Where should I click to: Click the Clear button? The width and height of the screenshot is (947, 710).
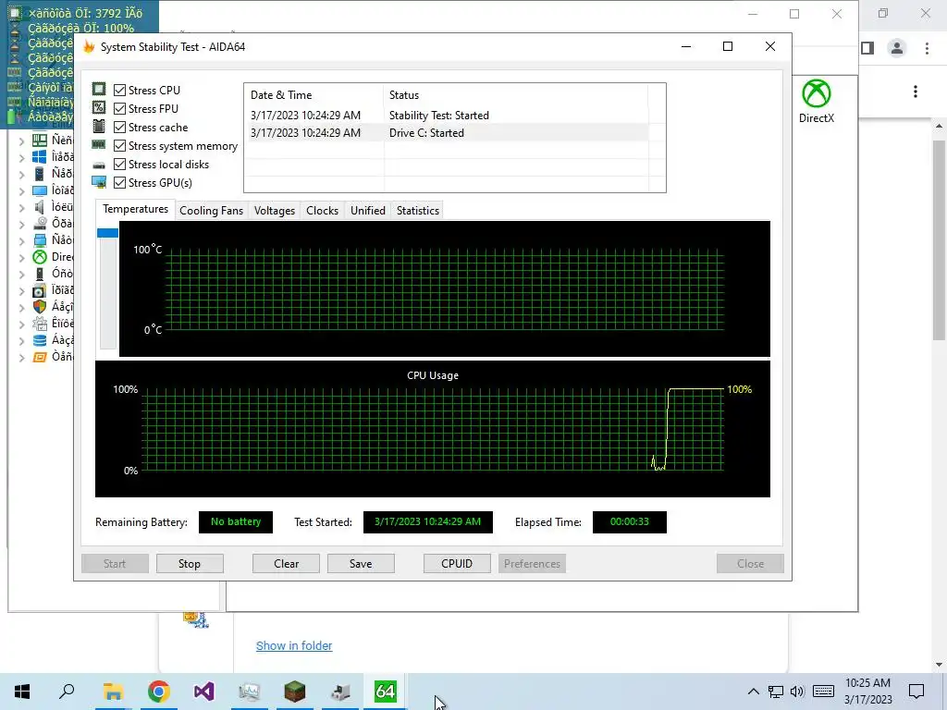(287, 563)
